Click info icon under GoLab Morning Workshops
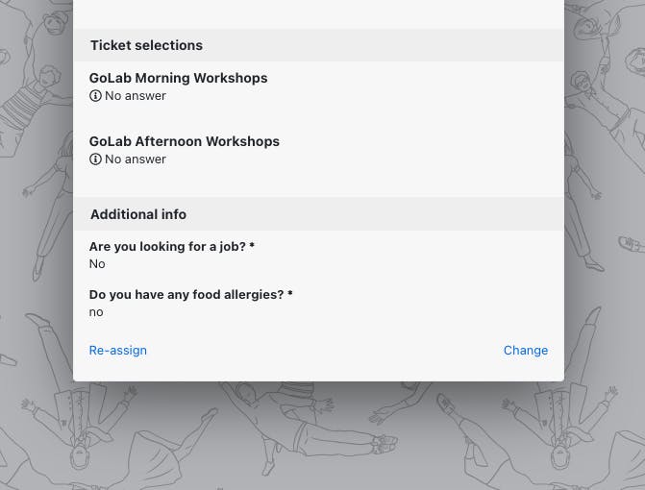The image size is (645, 490). point(95,96)
